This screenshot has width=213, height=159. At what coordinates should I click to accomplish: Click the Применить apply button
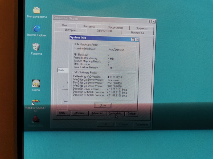[142, 125]
